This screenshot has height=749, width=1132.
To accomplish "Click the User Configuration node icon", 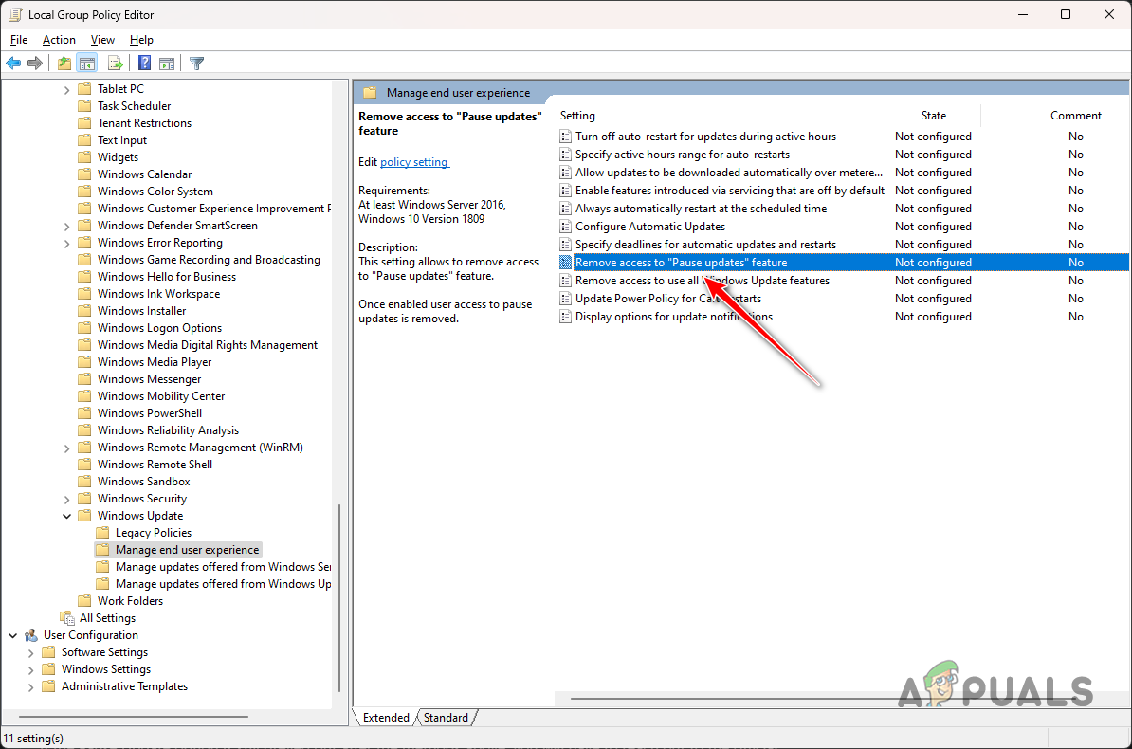I will tap(31, 635).
